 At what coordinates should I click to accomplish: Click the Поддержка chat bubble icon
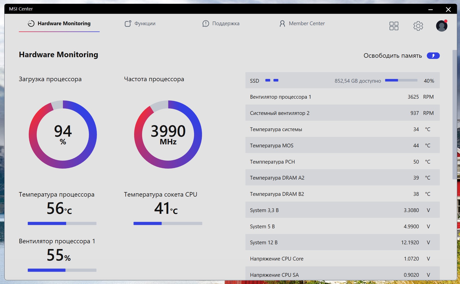coord(206,23)
